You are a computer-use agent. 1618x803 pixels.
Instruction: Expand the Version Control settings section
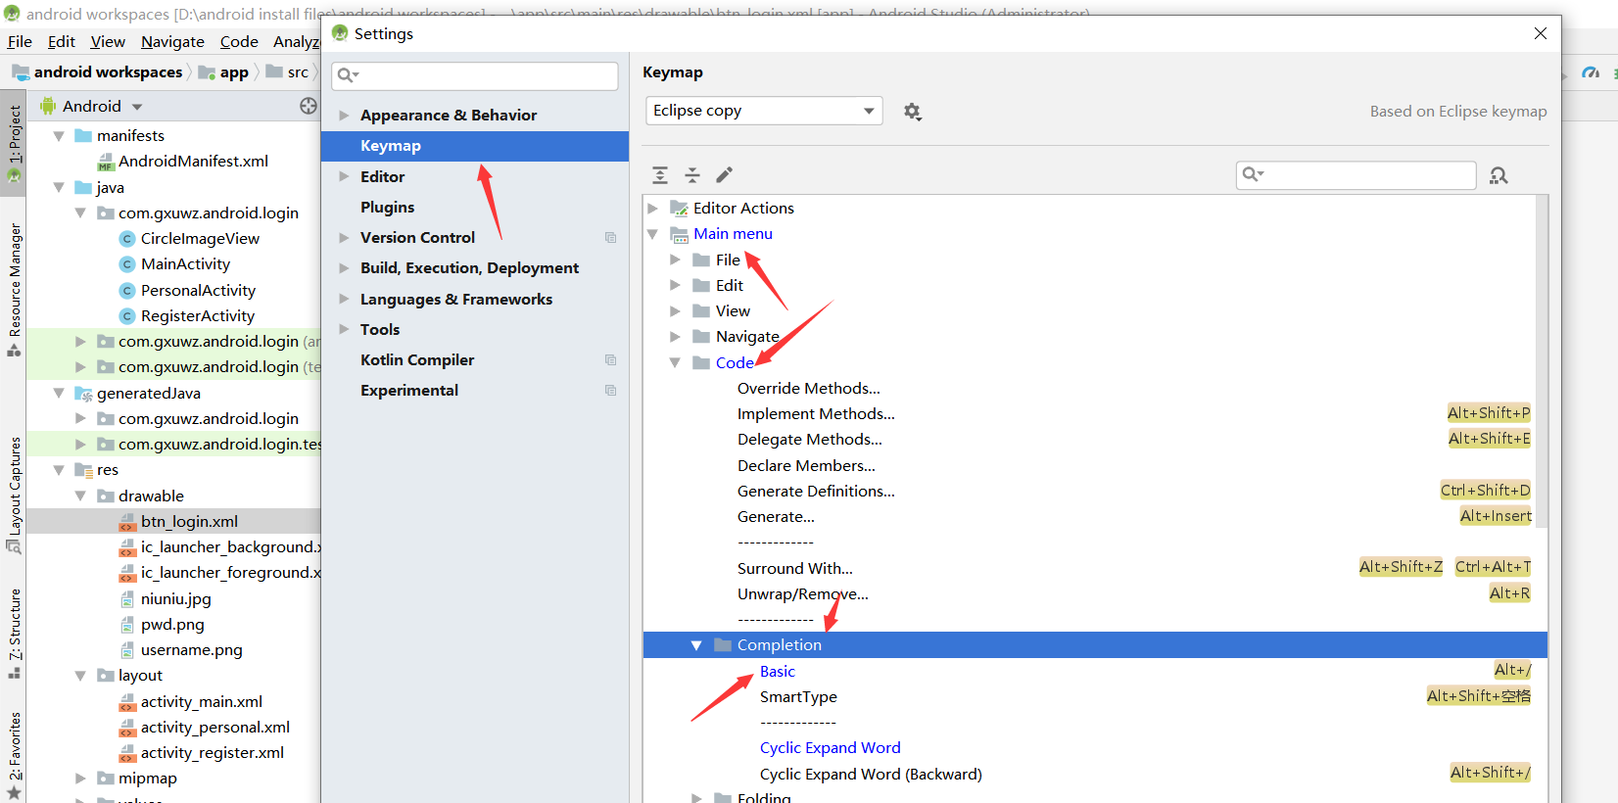344,238
